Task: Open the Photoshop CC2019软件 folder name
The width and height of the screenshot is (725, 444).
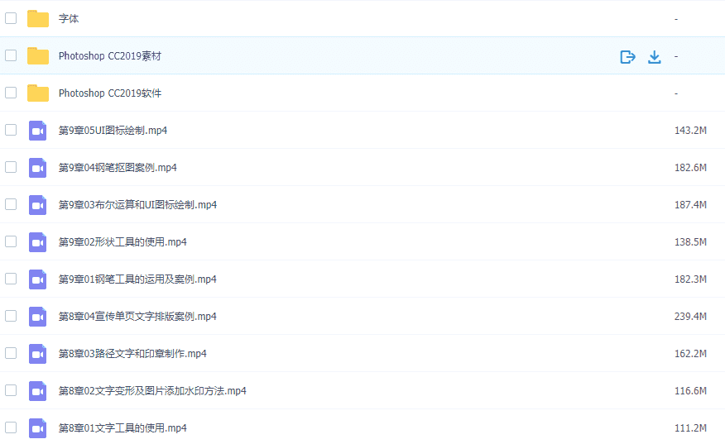Action: pyautogui.click(x=109, y=93)
